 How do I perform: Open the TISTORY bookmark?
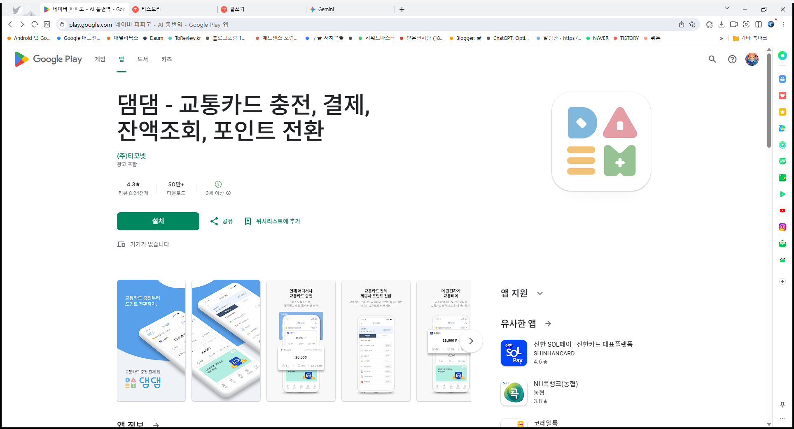(626, 38)
